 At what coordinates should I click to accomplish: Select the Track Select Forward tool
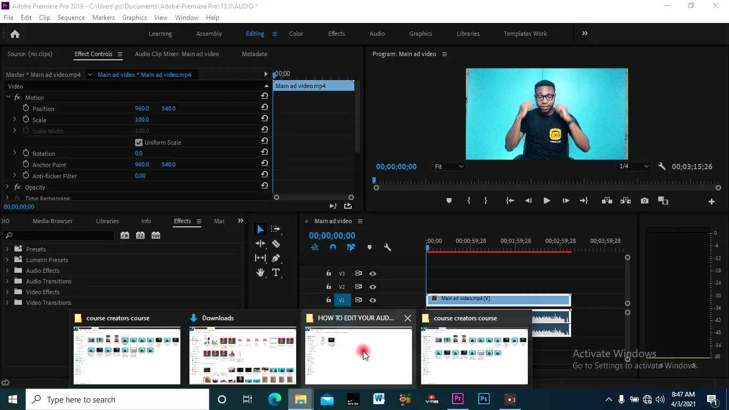tap(276, 229)
